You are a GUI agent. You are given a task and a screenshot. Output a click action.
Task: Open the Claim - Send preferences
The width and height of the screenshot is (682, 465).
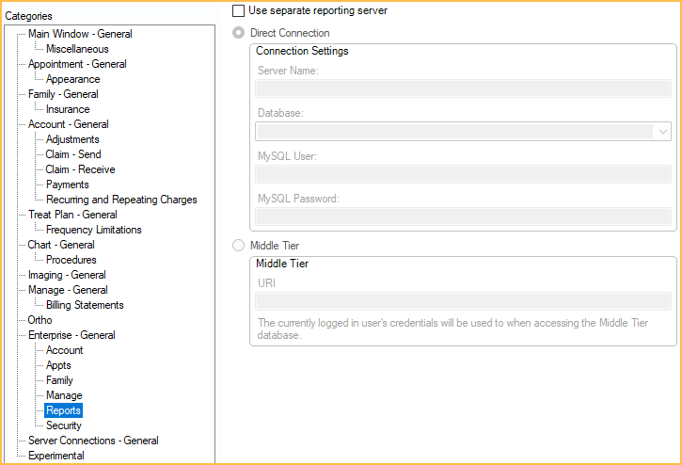pos(73,154)
